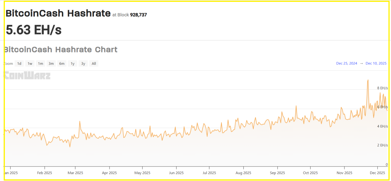Viewport: 391px width, 181px height.
Task: Click block number 928,737
Action: (138, 15)
